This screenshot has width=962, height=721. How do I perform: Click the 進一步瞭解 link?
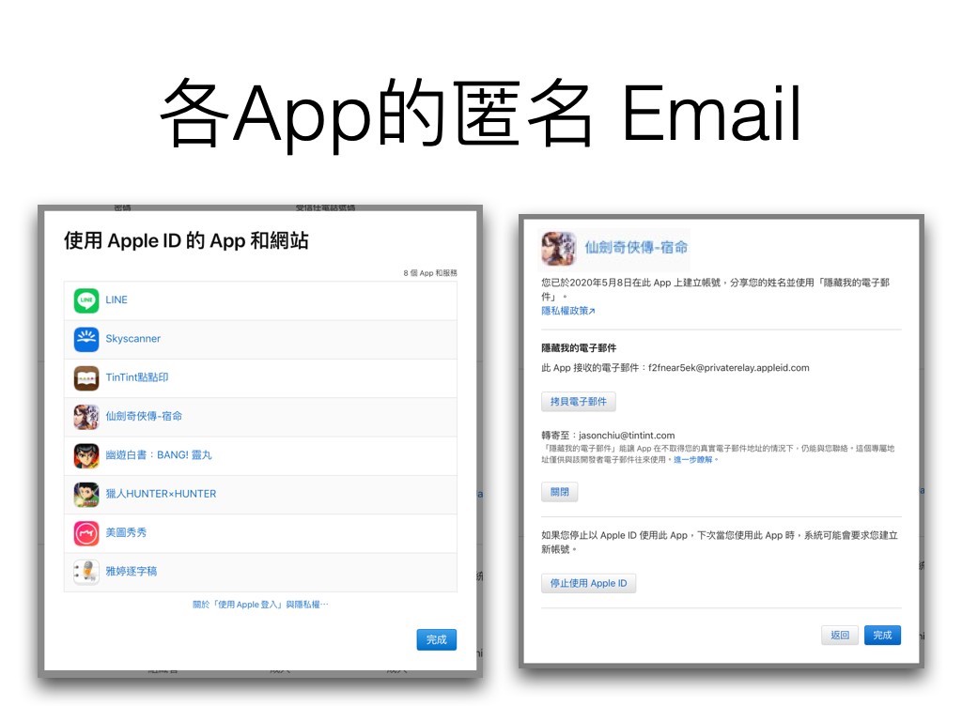coord(695,460)
